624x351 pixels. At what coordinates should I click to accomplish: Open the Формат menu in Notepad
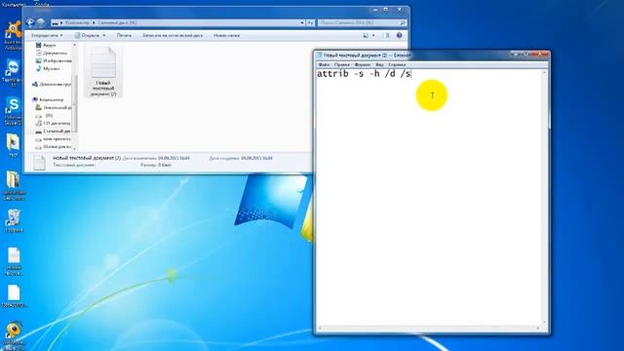pyautogui.click(x=362, y=64)
